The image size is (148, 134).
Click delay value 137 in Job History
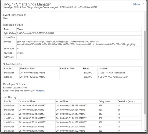100,110
